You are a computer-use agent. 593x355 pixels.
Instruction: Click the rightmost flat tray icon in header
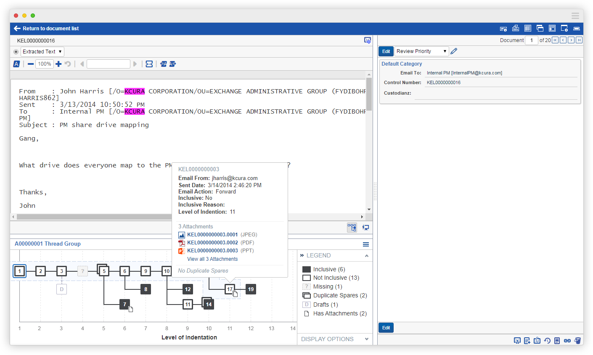point(577,29)
